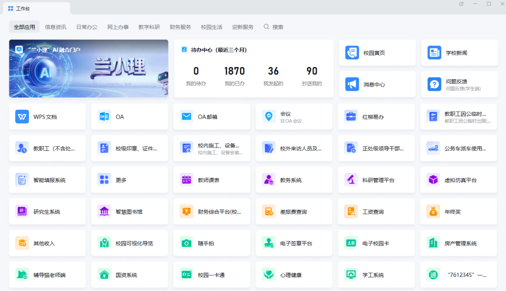This screenshot has height=291, width=506.
Task: Switch to 教学科研 tab
Action: click(x=149, y=27)
